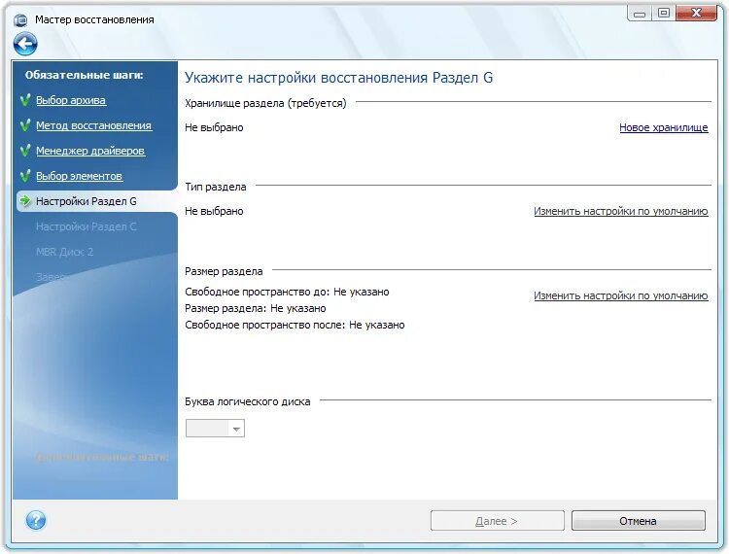Open the Метод восстановления step
The width and height of the screenshot is (729, 554).
pyautogui.click(x=93, y=125)
